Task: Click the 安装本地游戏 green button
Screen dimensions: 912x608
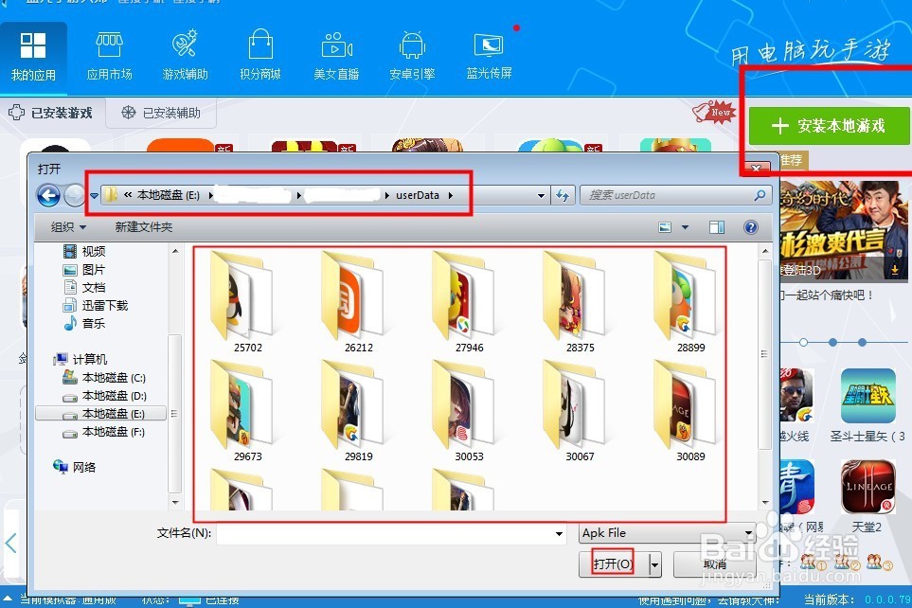Action: tap(829, 126)
